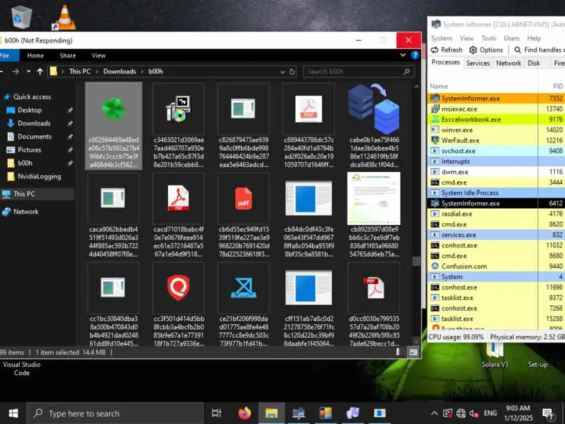Select the rasdial.exe process
Image resolution: width=565 pixels, height=424 pixels.
point(497,214)
